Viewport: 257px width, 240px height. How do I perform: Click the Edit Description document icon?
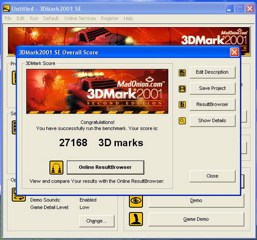point(182,73)
